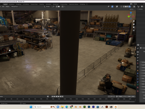The image size is (145, 109).
Task: Enable the Simplify panel checkbox
Action: pos(143,73)
